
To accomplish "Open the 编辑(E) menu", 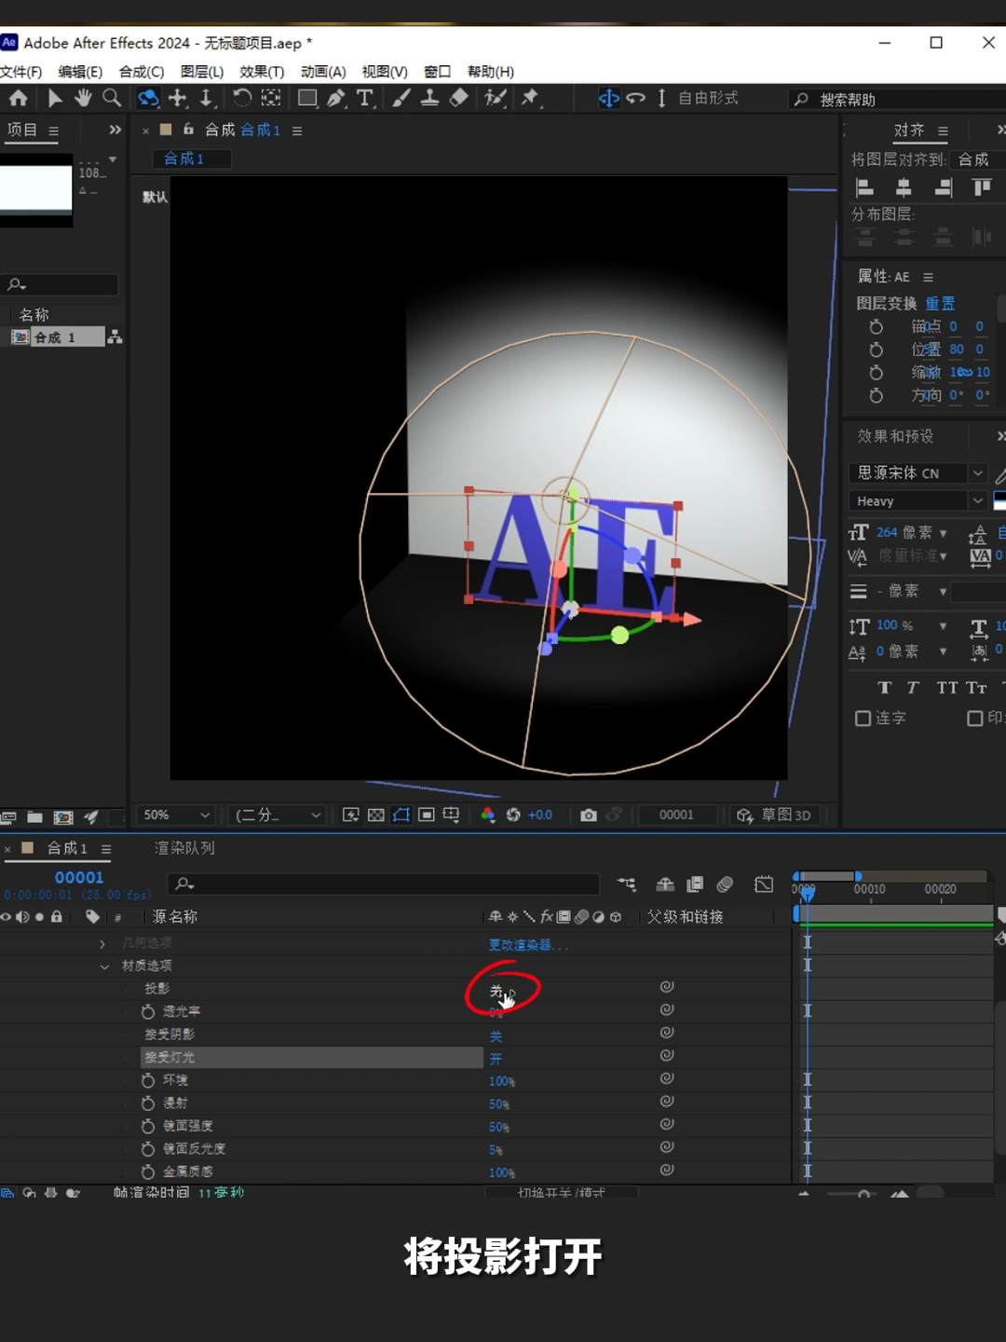I will [80, 72].
